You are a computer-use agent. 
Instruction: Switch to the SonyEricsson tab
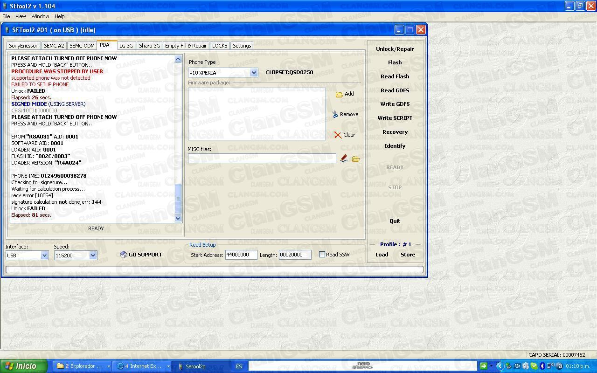coord(24,46)
